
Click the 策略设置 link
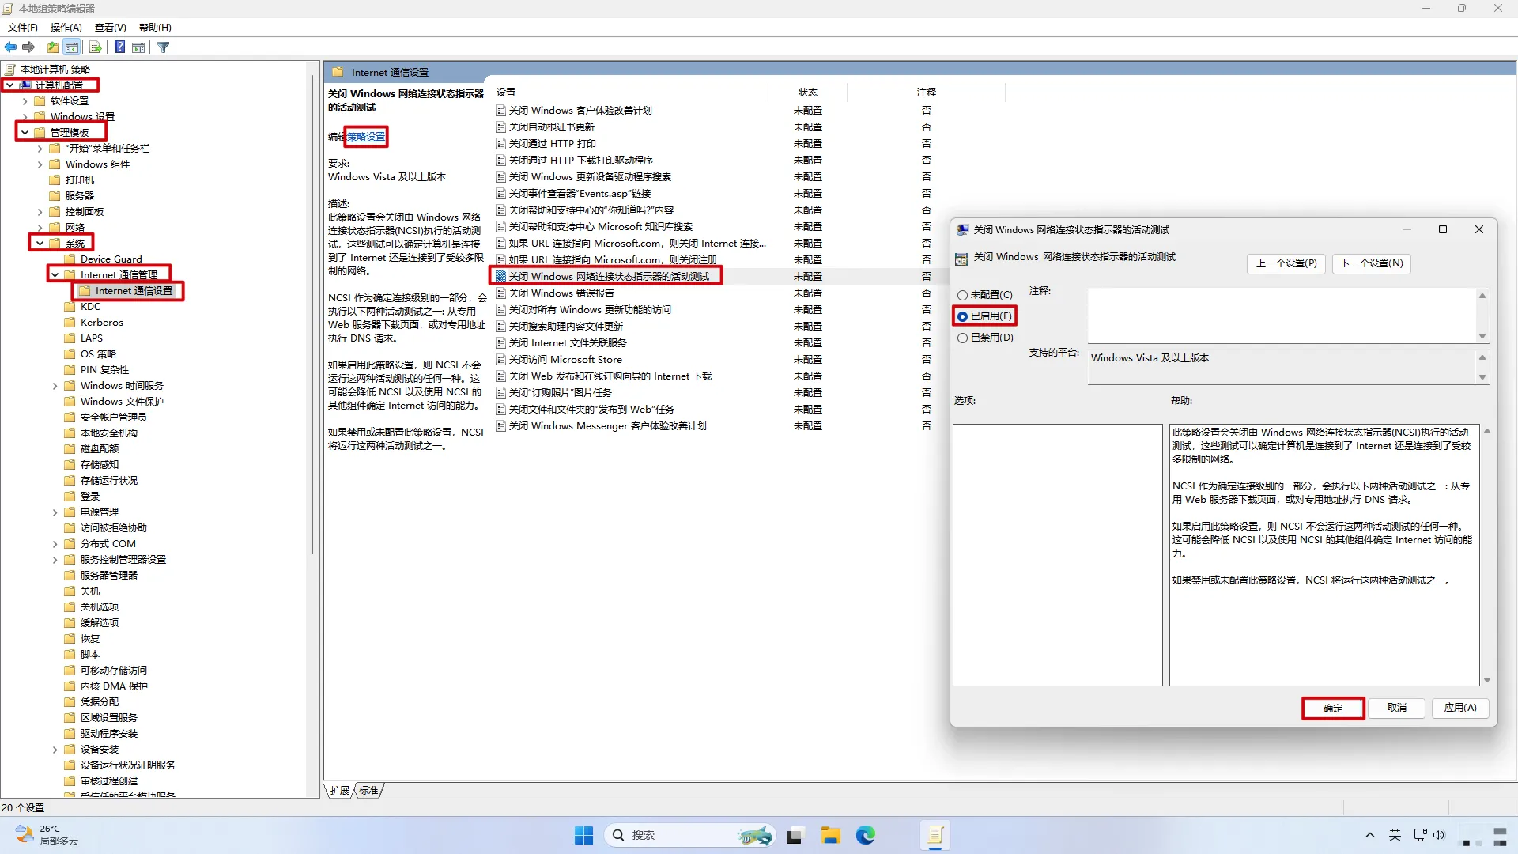click(x=366, y=137)
